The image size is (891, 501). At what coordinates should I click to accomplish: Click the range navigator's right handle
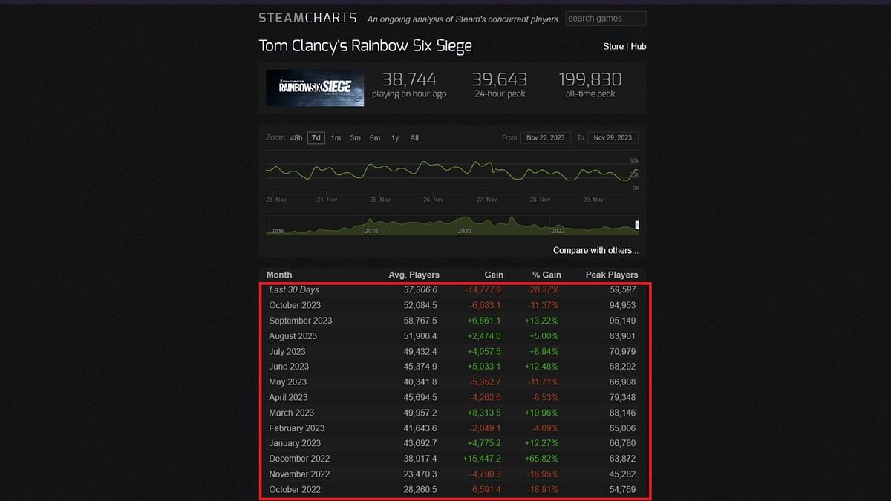(x=636, y=225)
